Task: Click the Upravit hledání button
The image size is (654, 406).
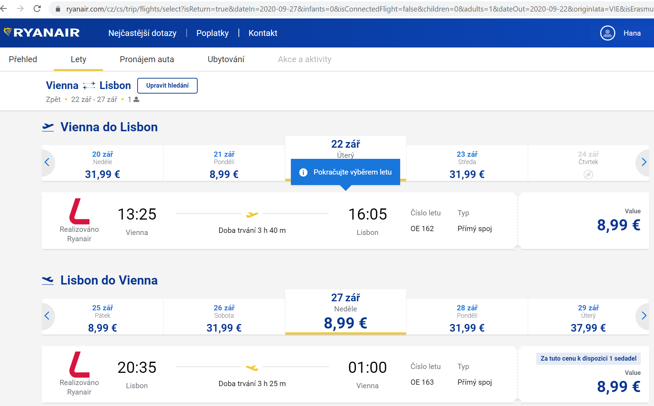Action: [167, 86]
